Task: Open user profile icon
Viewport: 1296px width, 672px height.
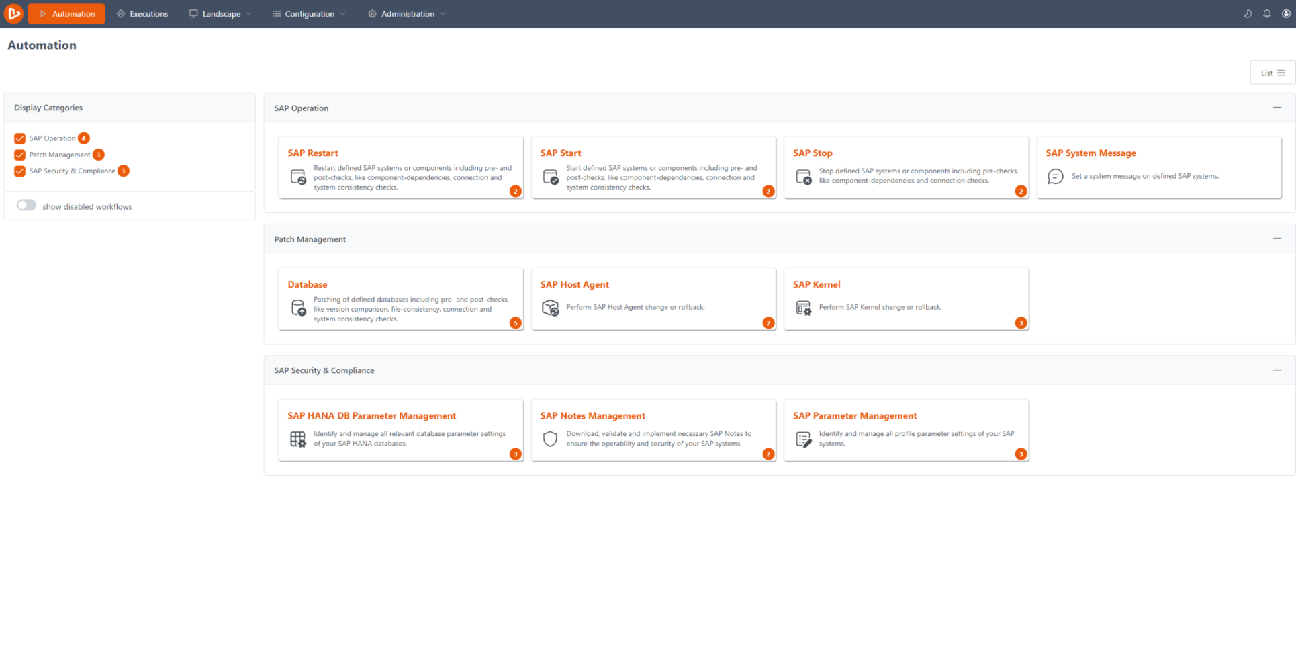Action: [1285, 13]
